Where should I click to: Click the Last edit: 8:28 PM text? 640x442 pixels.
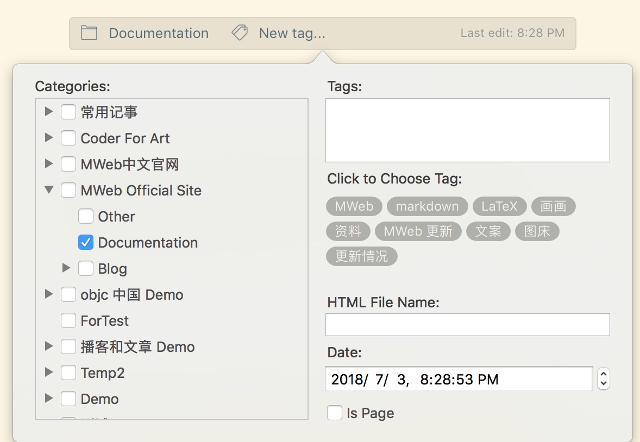[512, 33]
